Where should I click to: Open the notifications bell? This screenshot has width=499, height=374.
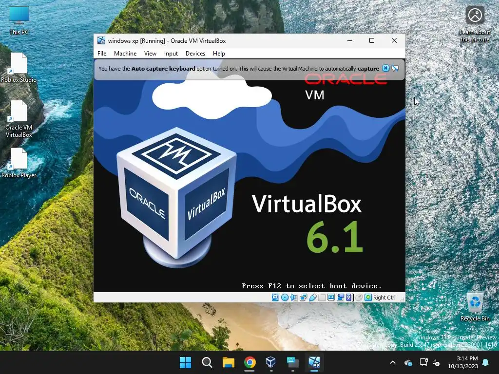[486, 362]
